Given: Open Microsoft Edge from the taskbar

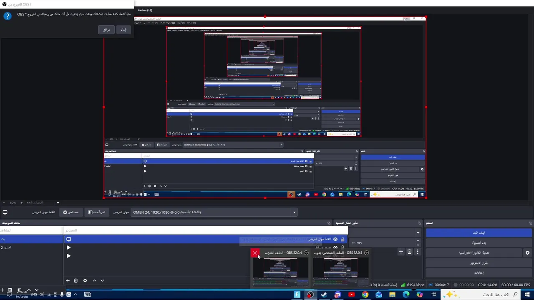Looking at the screenshot, I should (x=406, y=295).
